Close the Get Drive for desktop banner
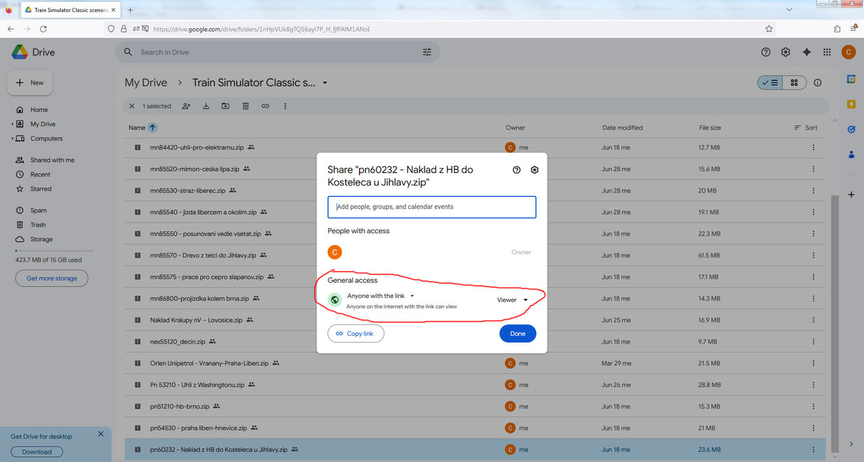The image size is (864, 462). pos(101,434)
